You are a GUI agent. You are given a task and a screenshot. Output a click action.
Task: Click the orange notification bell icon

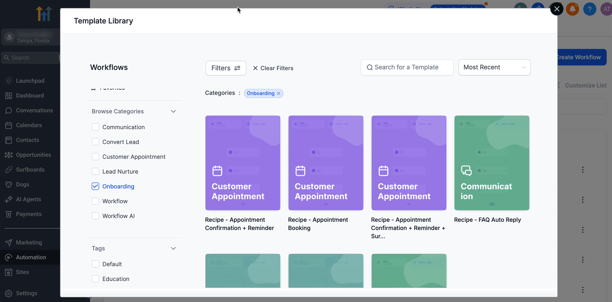click(572, 9)
